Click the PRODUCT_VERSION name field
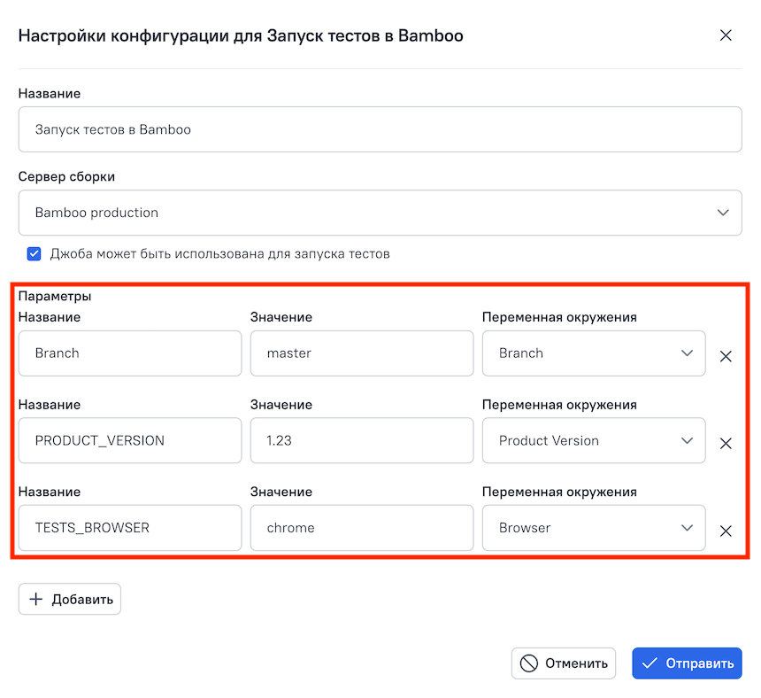This screenshot has height=698, width=761. 130,440
